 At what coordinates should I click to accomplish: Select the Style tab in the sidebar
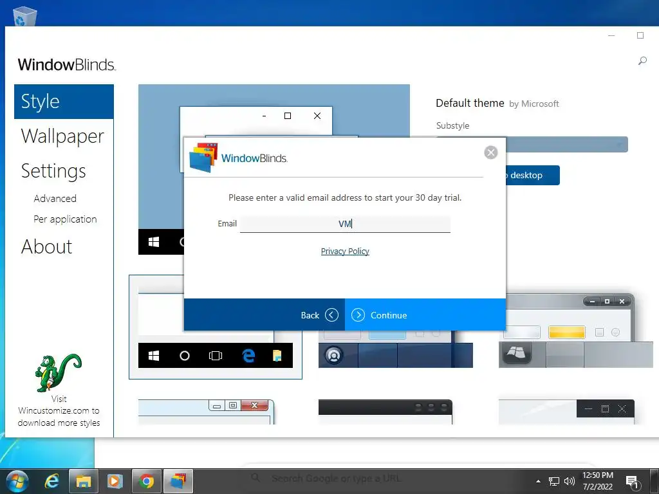pos(64,102)
